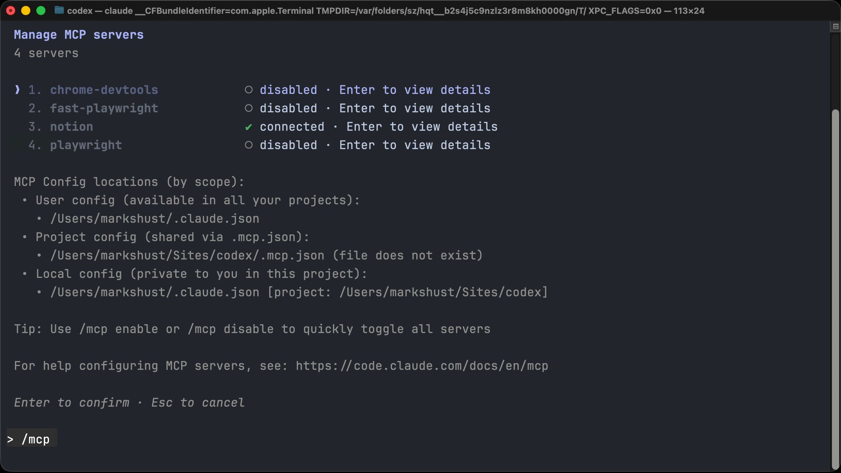
Task: Open the code.claude.com MCP docs link
Action: point(422,366)
